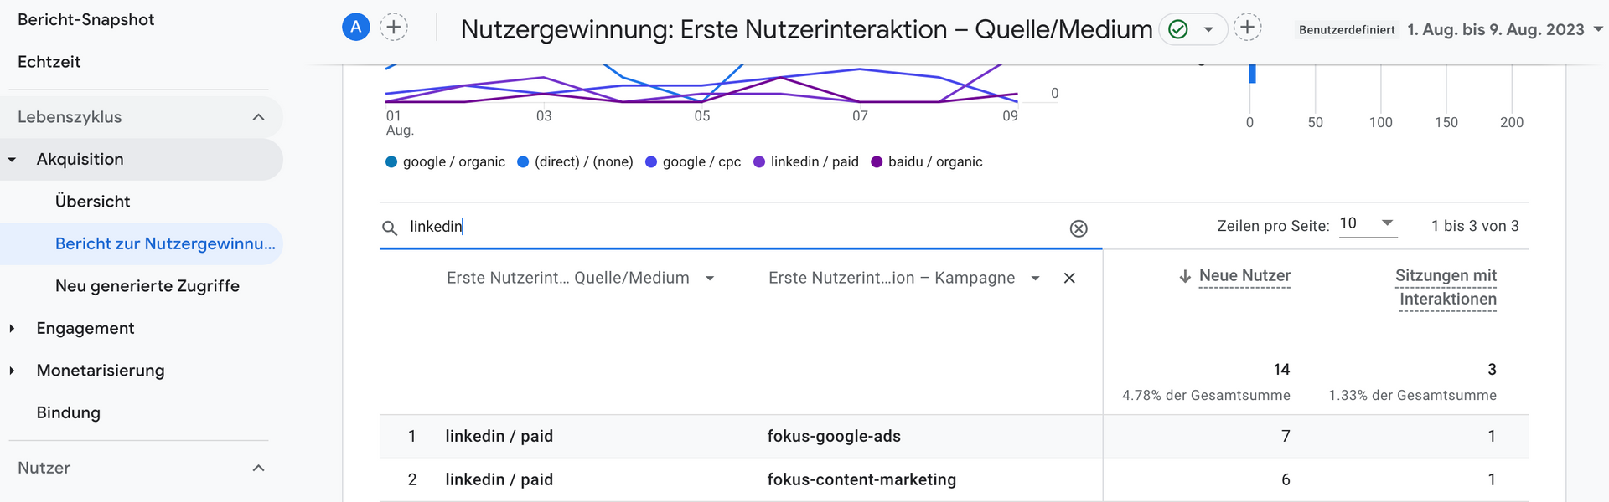Click the sort arrow on Neue Nutzer
The height and width of the screenshot is (502, 1609).
pyautogui.click(x=1184, y=275)
